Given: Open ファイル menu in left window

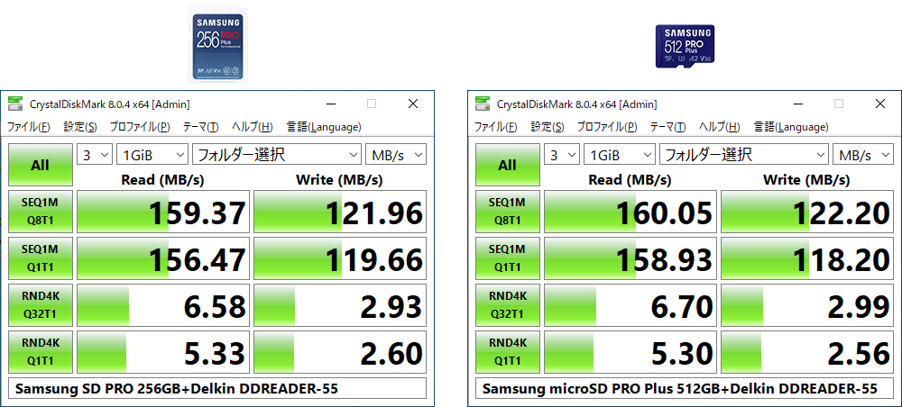Looking at the screenshot, I should coord(28,127).
